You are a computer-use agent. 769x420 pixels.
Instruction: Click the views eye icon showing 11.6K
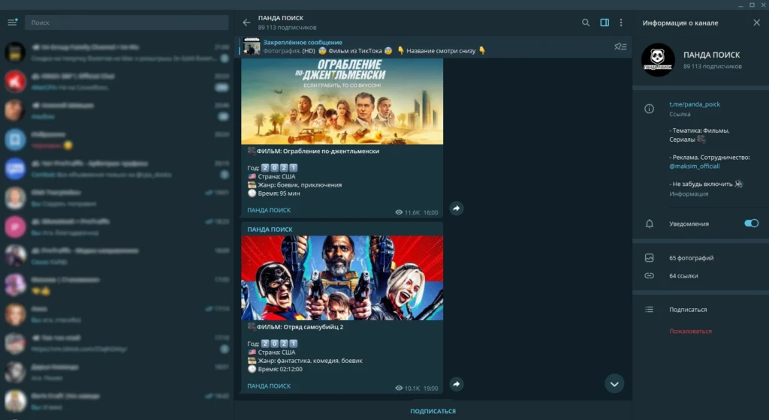coord(399,212)
